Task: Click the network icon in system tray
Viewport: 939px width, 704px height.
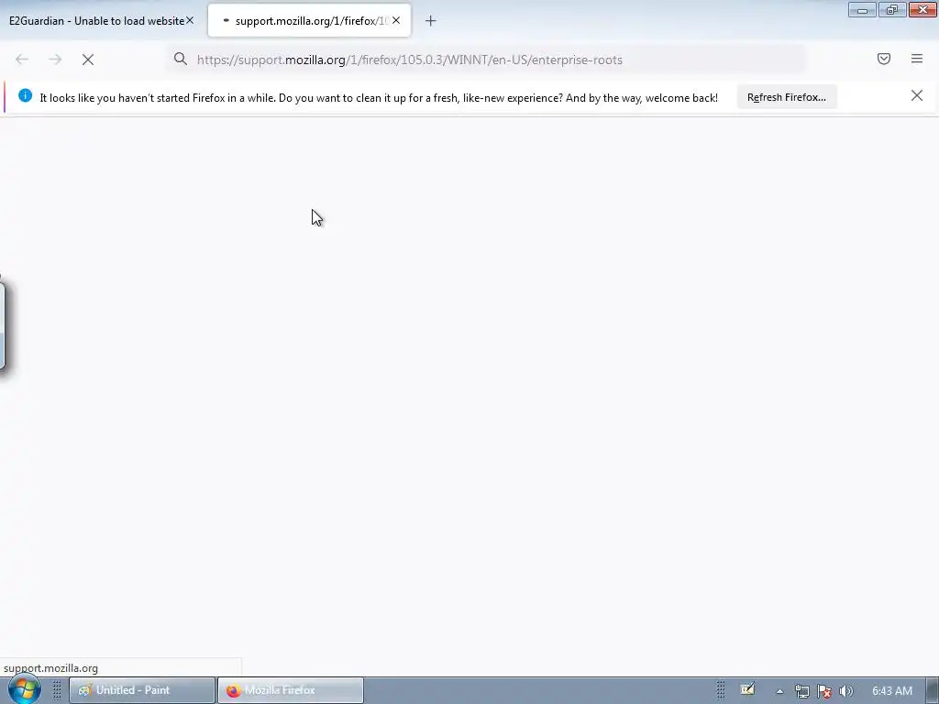Action: point(801,691)
